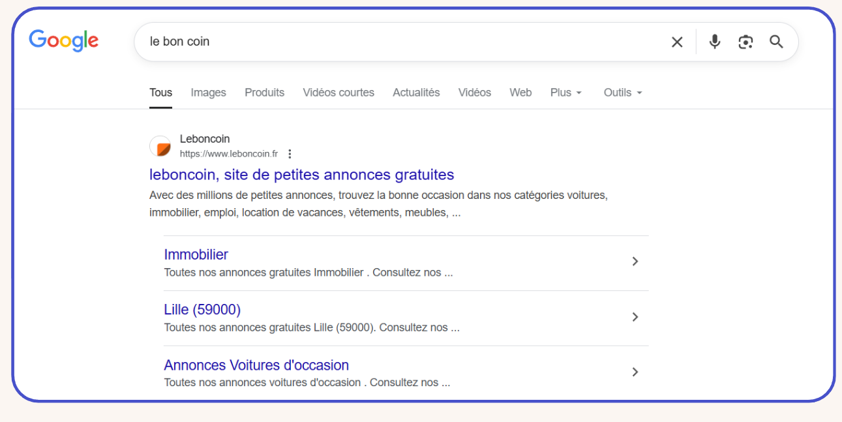Open the Actualités results tab
Image resolution: width=842 pixels, height=422 pixels.
416,92
